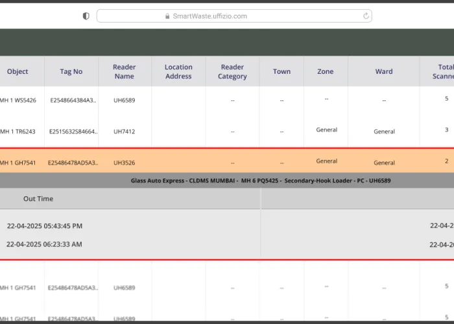
Task: Click the Tag No column header
Action: pos(71,71)
